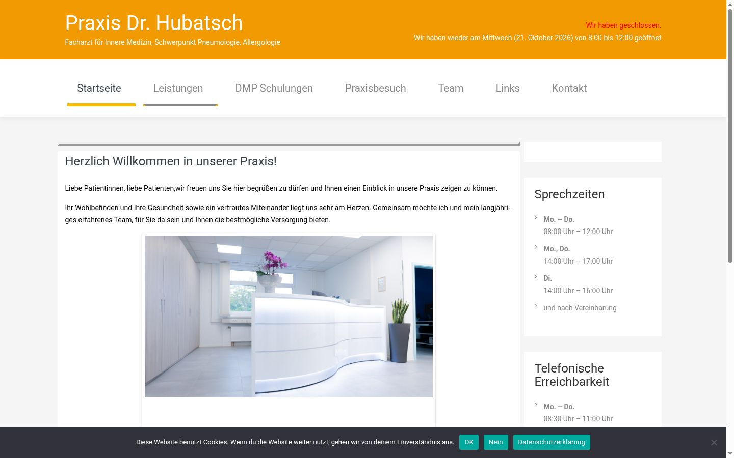
Task: Click scrollbar up arrow at top right
Action: coord(730,4)
